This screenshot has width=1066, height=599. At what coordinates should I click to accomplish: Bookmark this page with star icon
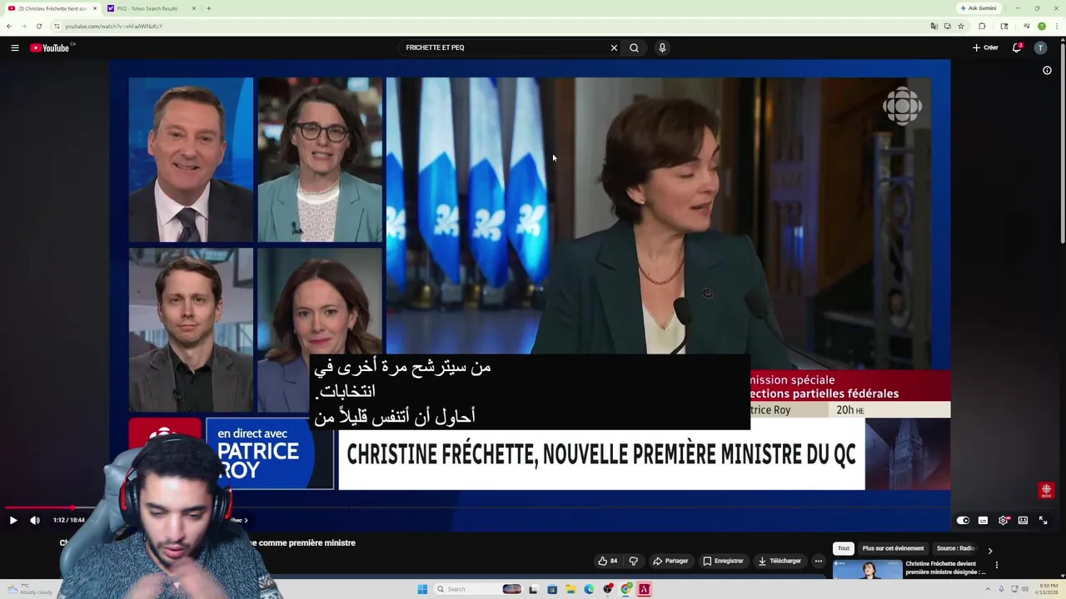(x=960, y=26)
